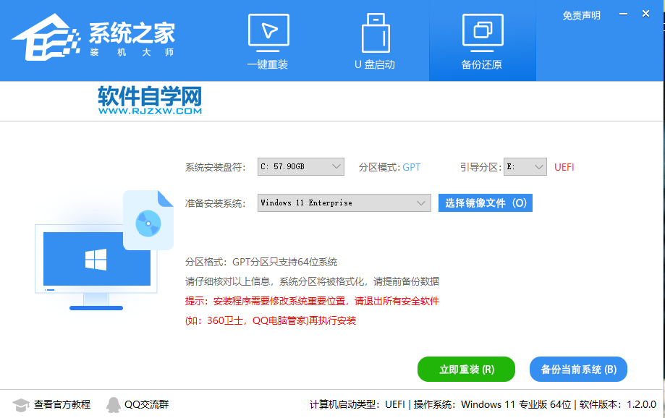The image size is (665, 418).
Task: Click the 选择镜像文件 (O) button
Action: pos(485,202)
